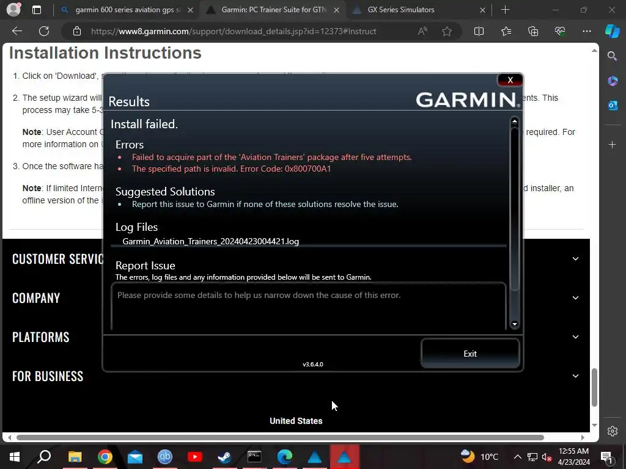
Task: Open Steam from taskbar
Action: pos(224,457)
